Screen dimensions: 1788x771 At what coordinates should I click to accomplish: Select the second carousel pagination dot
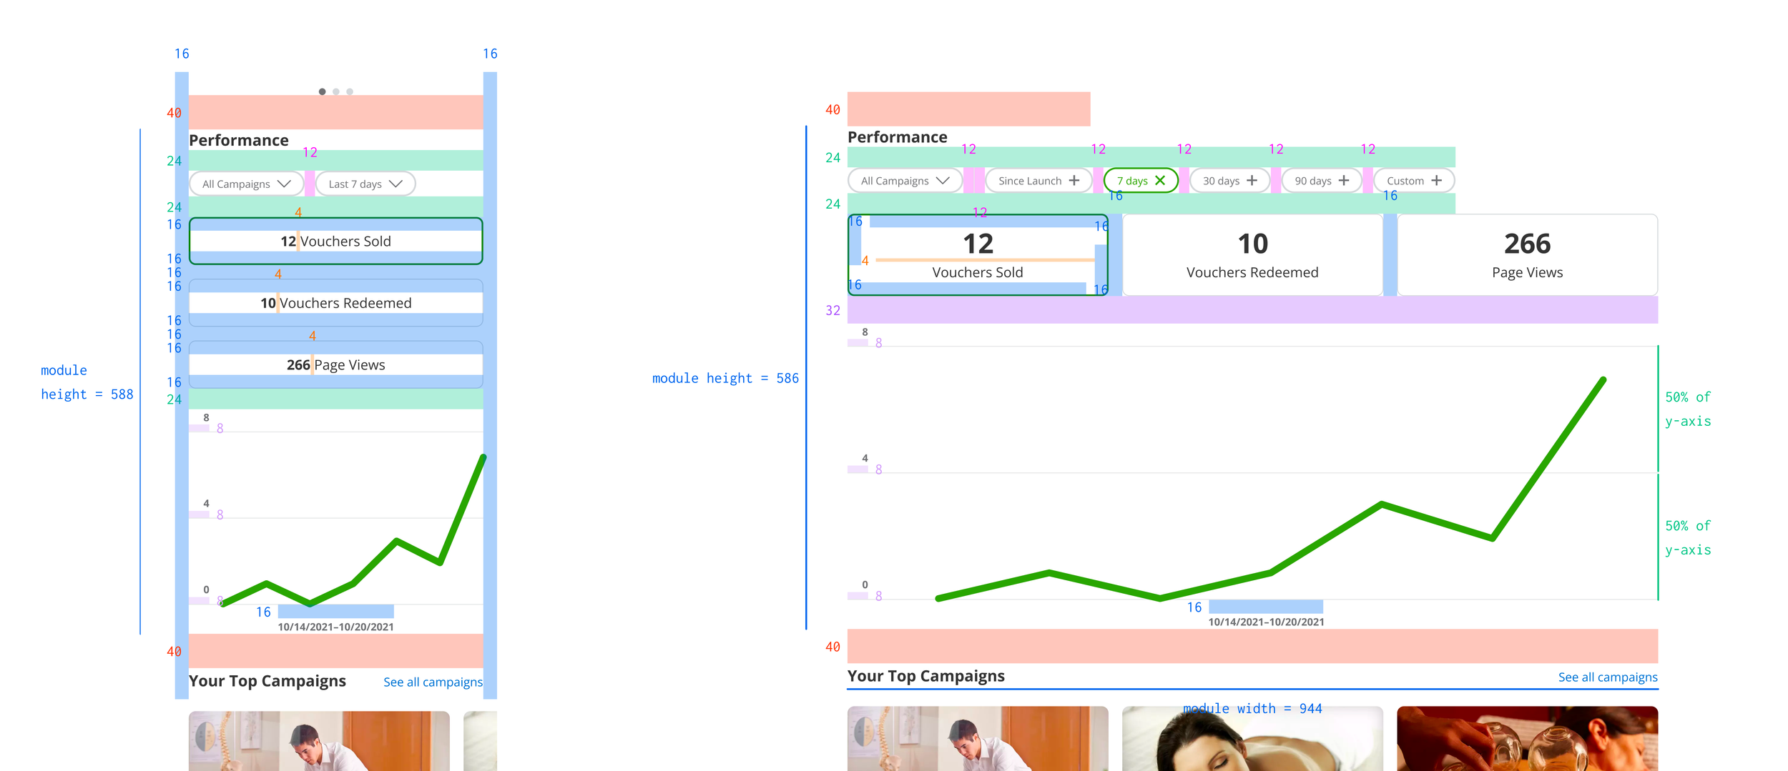[336, 91]
